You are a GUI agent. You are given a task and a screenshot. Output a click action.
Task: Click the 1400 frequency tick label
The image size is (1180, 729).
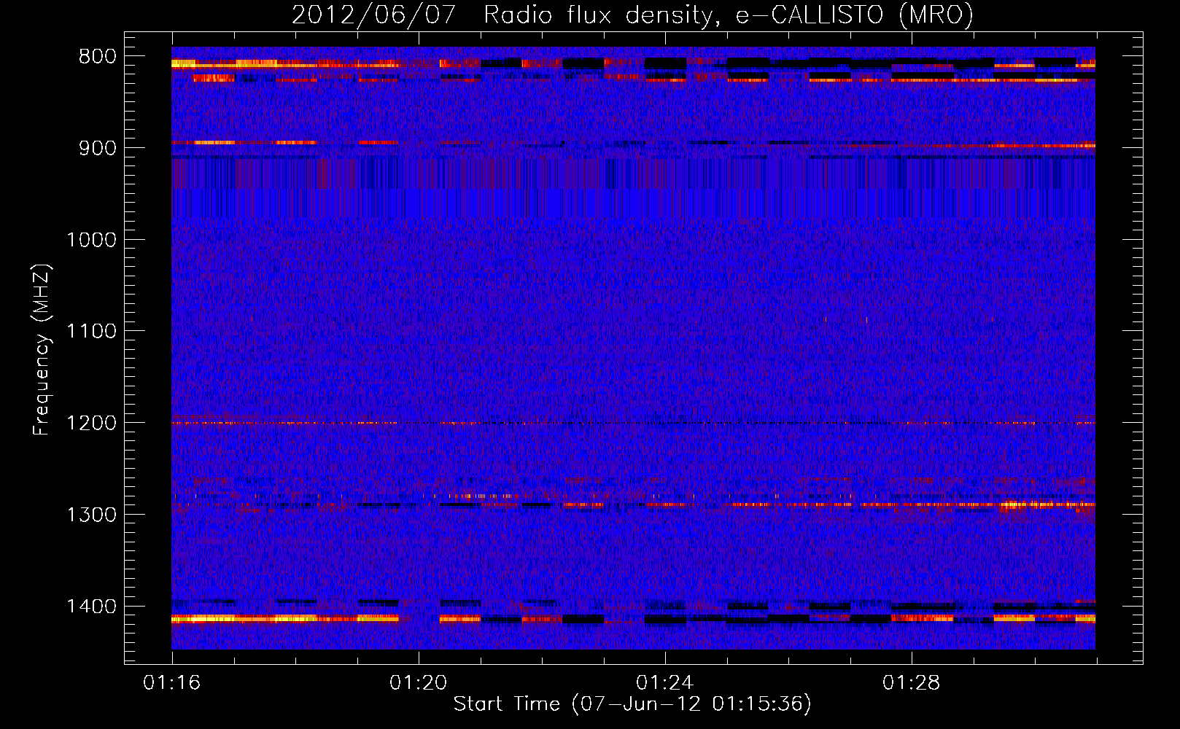coord(91,607)
